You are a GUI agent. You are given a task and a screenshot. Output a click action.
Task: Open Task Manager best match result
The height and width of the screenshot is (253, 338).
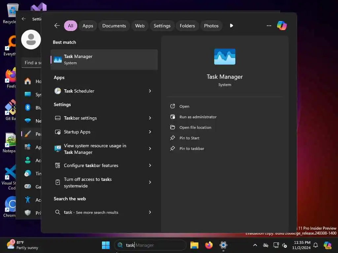104,60
